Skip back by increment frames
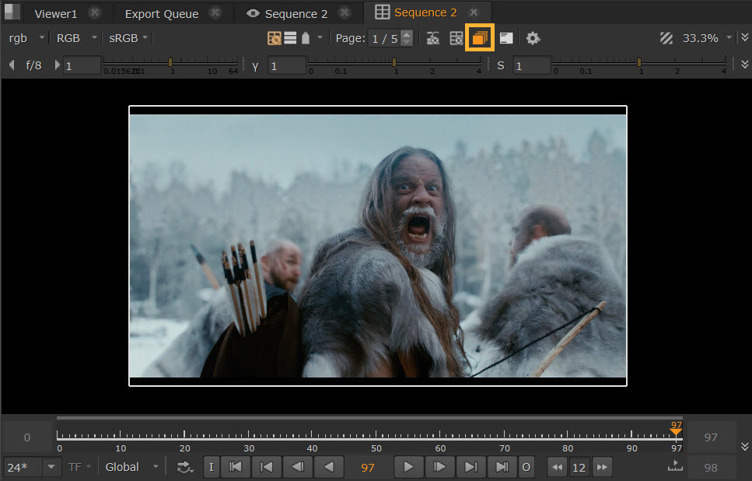 558,467
